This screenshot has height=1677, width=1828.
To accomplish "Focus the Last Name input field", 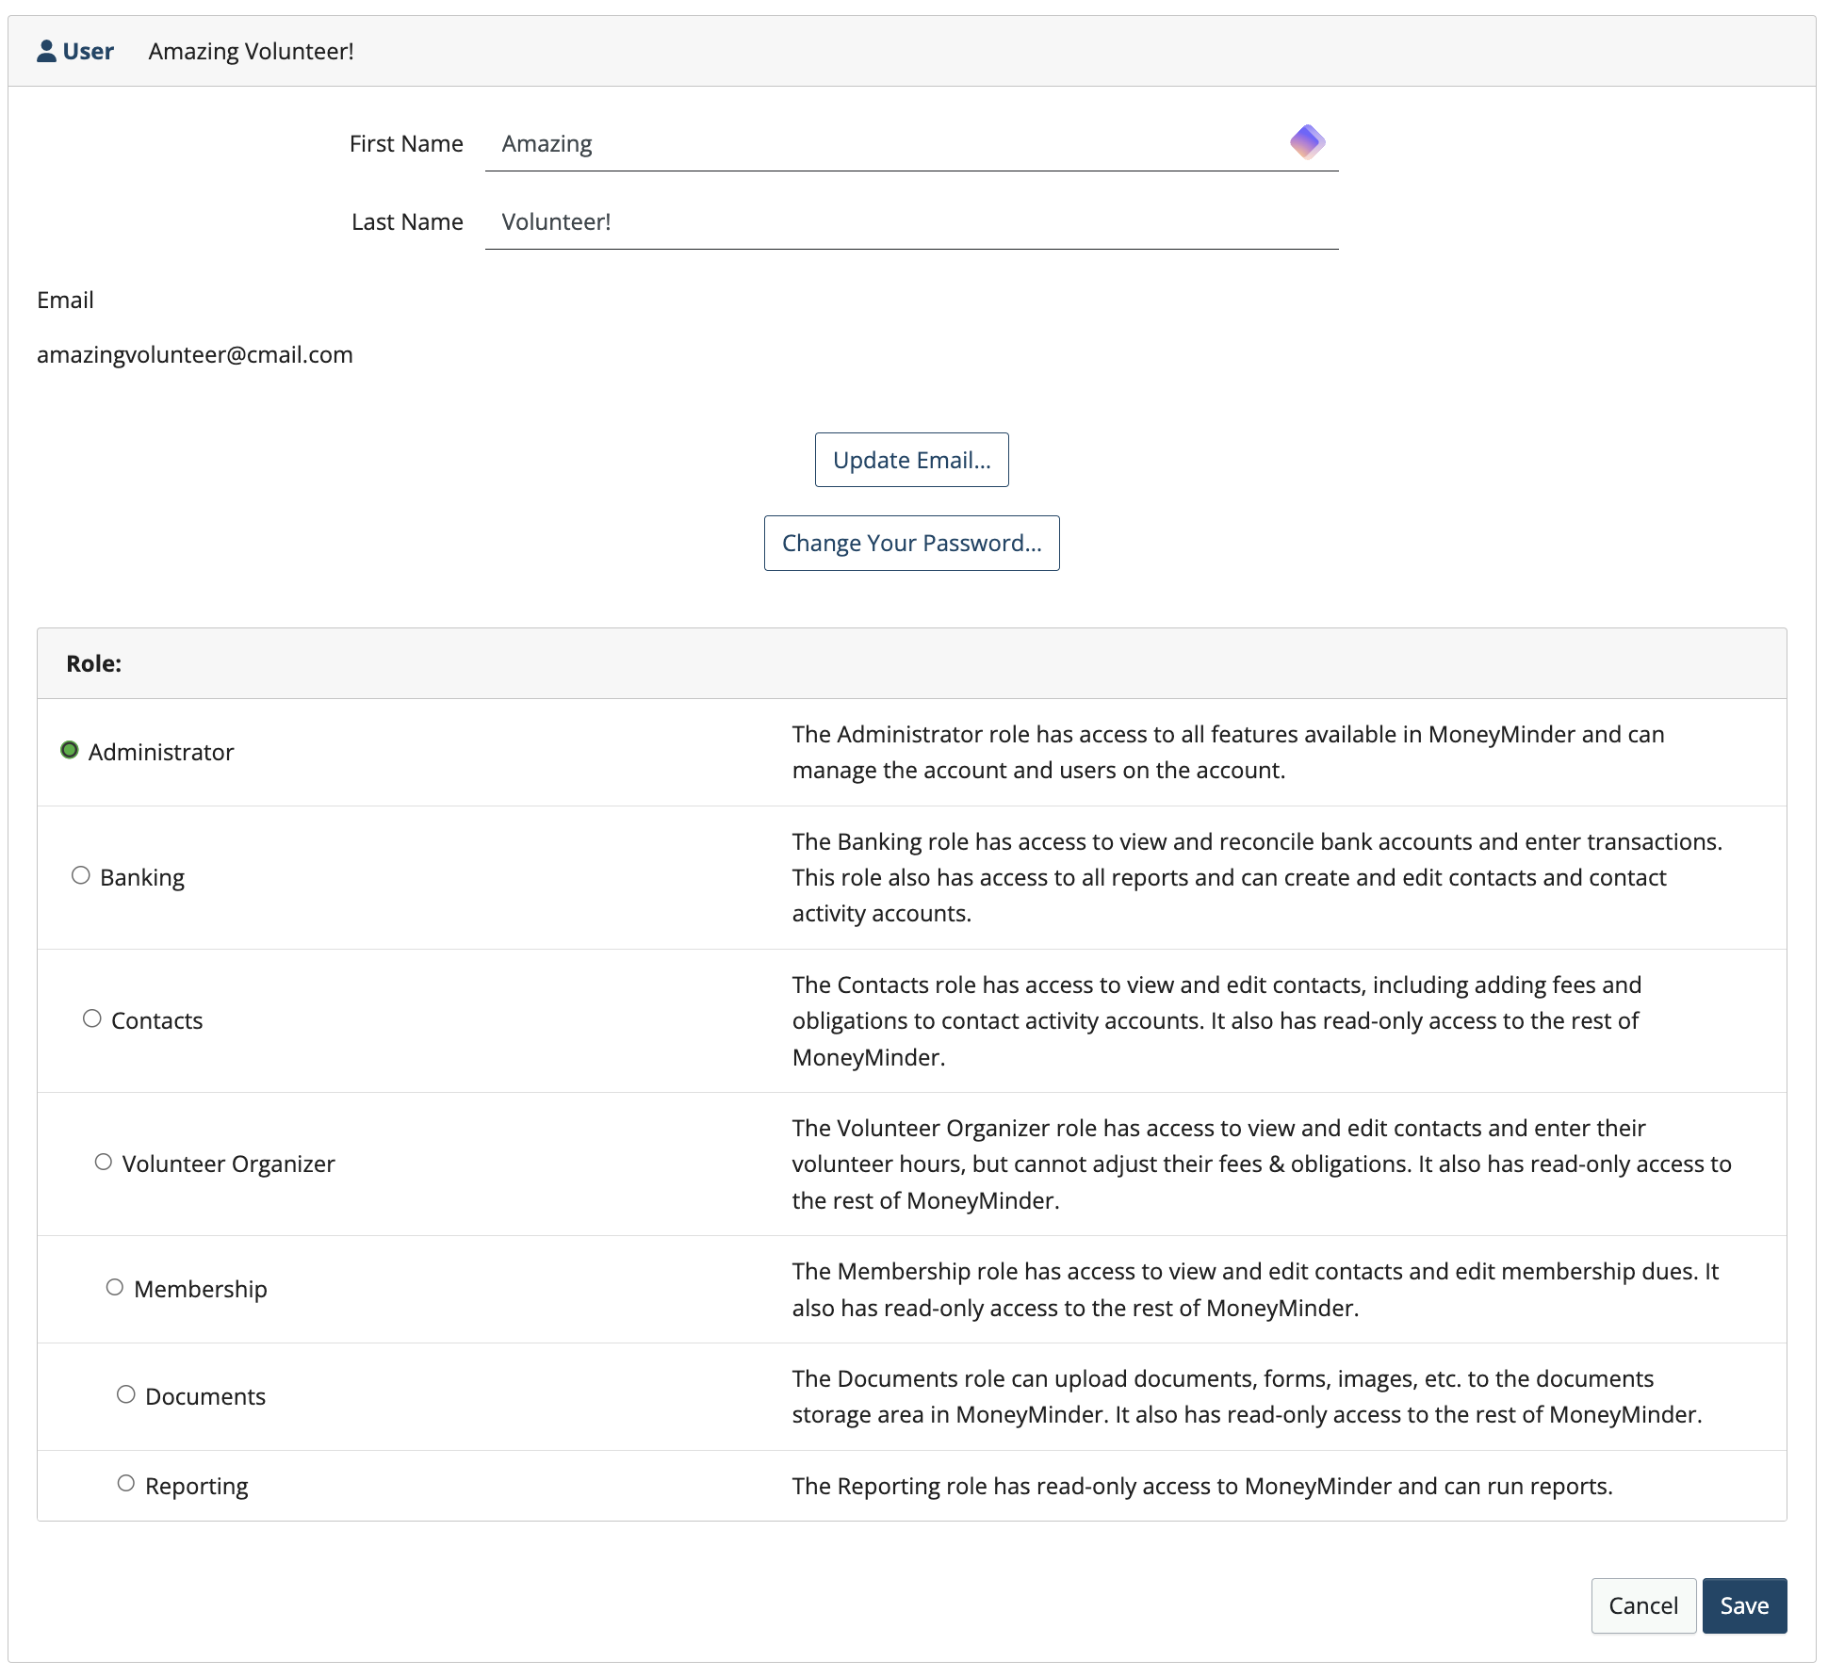I will click(x=911, y=221).
